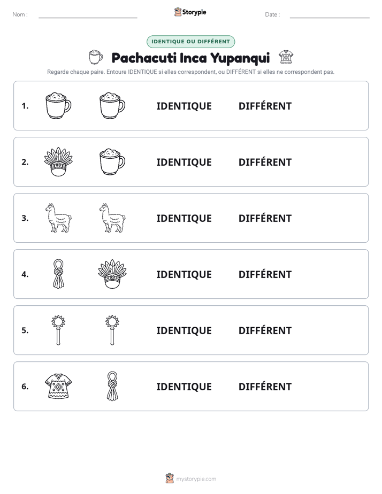The image size is (382, 494).
Task: Choose DIFFÉRENT for row 6
Action: [265, 386]
